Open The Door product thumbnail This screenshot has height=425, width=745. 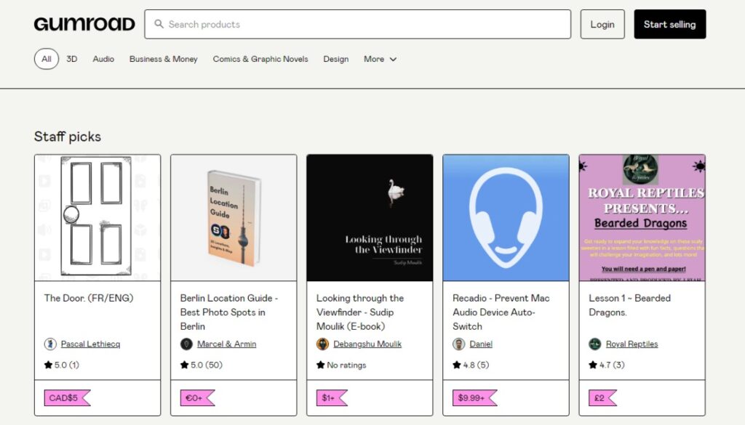pyautogui.click(x=97, y=218)
